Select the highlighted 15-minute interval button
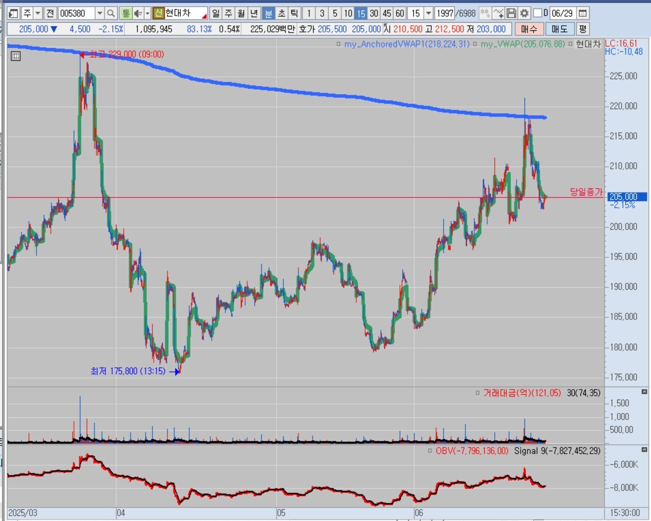651x521 pixels. tap(361, 13)
